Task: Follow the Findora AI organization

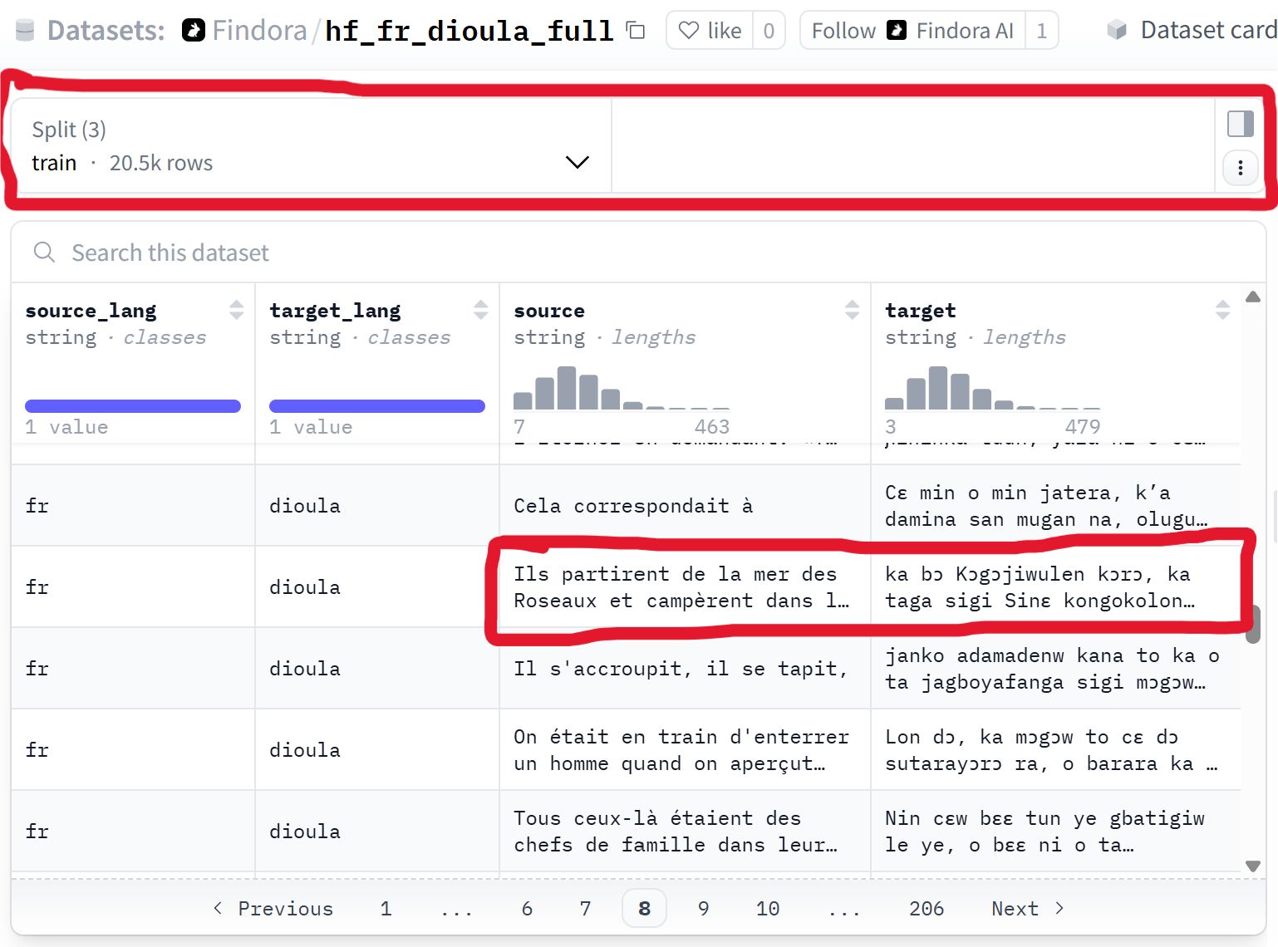Action: pyautogui.click(x=843, y=30)
